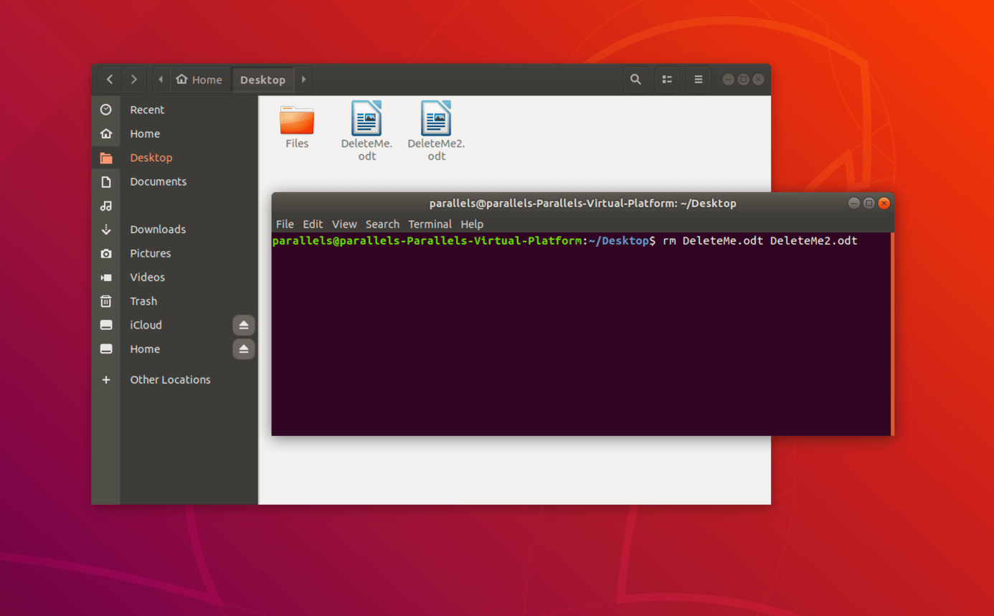Eject the iCloud drive
Screen dimensions: 994x616
243,324
